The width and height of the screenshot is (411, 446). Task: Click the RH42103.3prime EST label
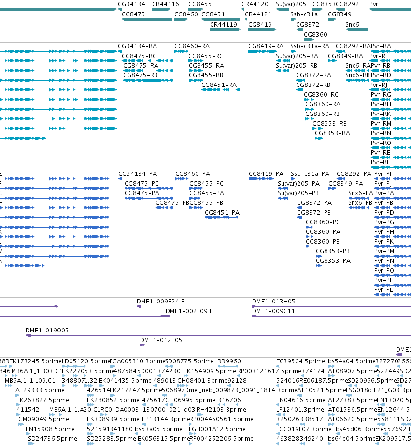point(221,410)
